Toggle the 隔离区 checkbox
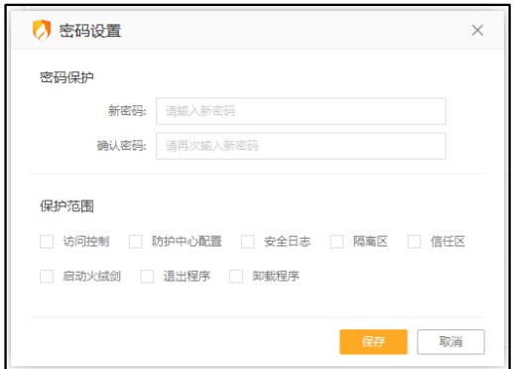Viewport: 514px width, 369px height. (x=336, y=241)
